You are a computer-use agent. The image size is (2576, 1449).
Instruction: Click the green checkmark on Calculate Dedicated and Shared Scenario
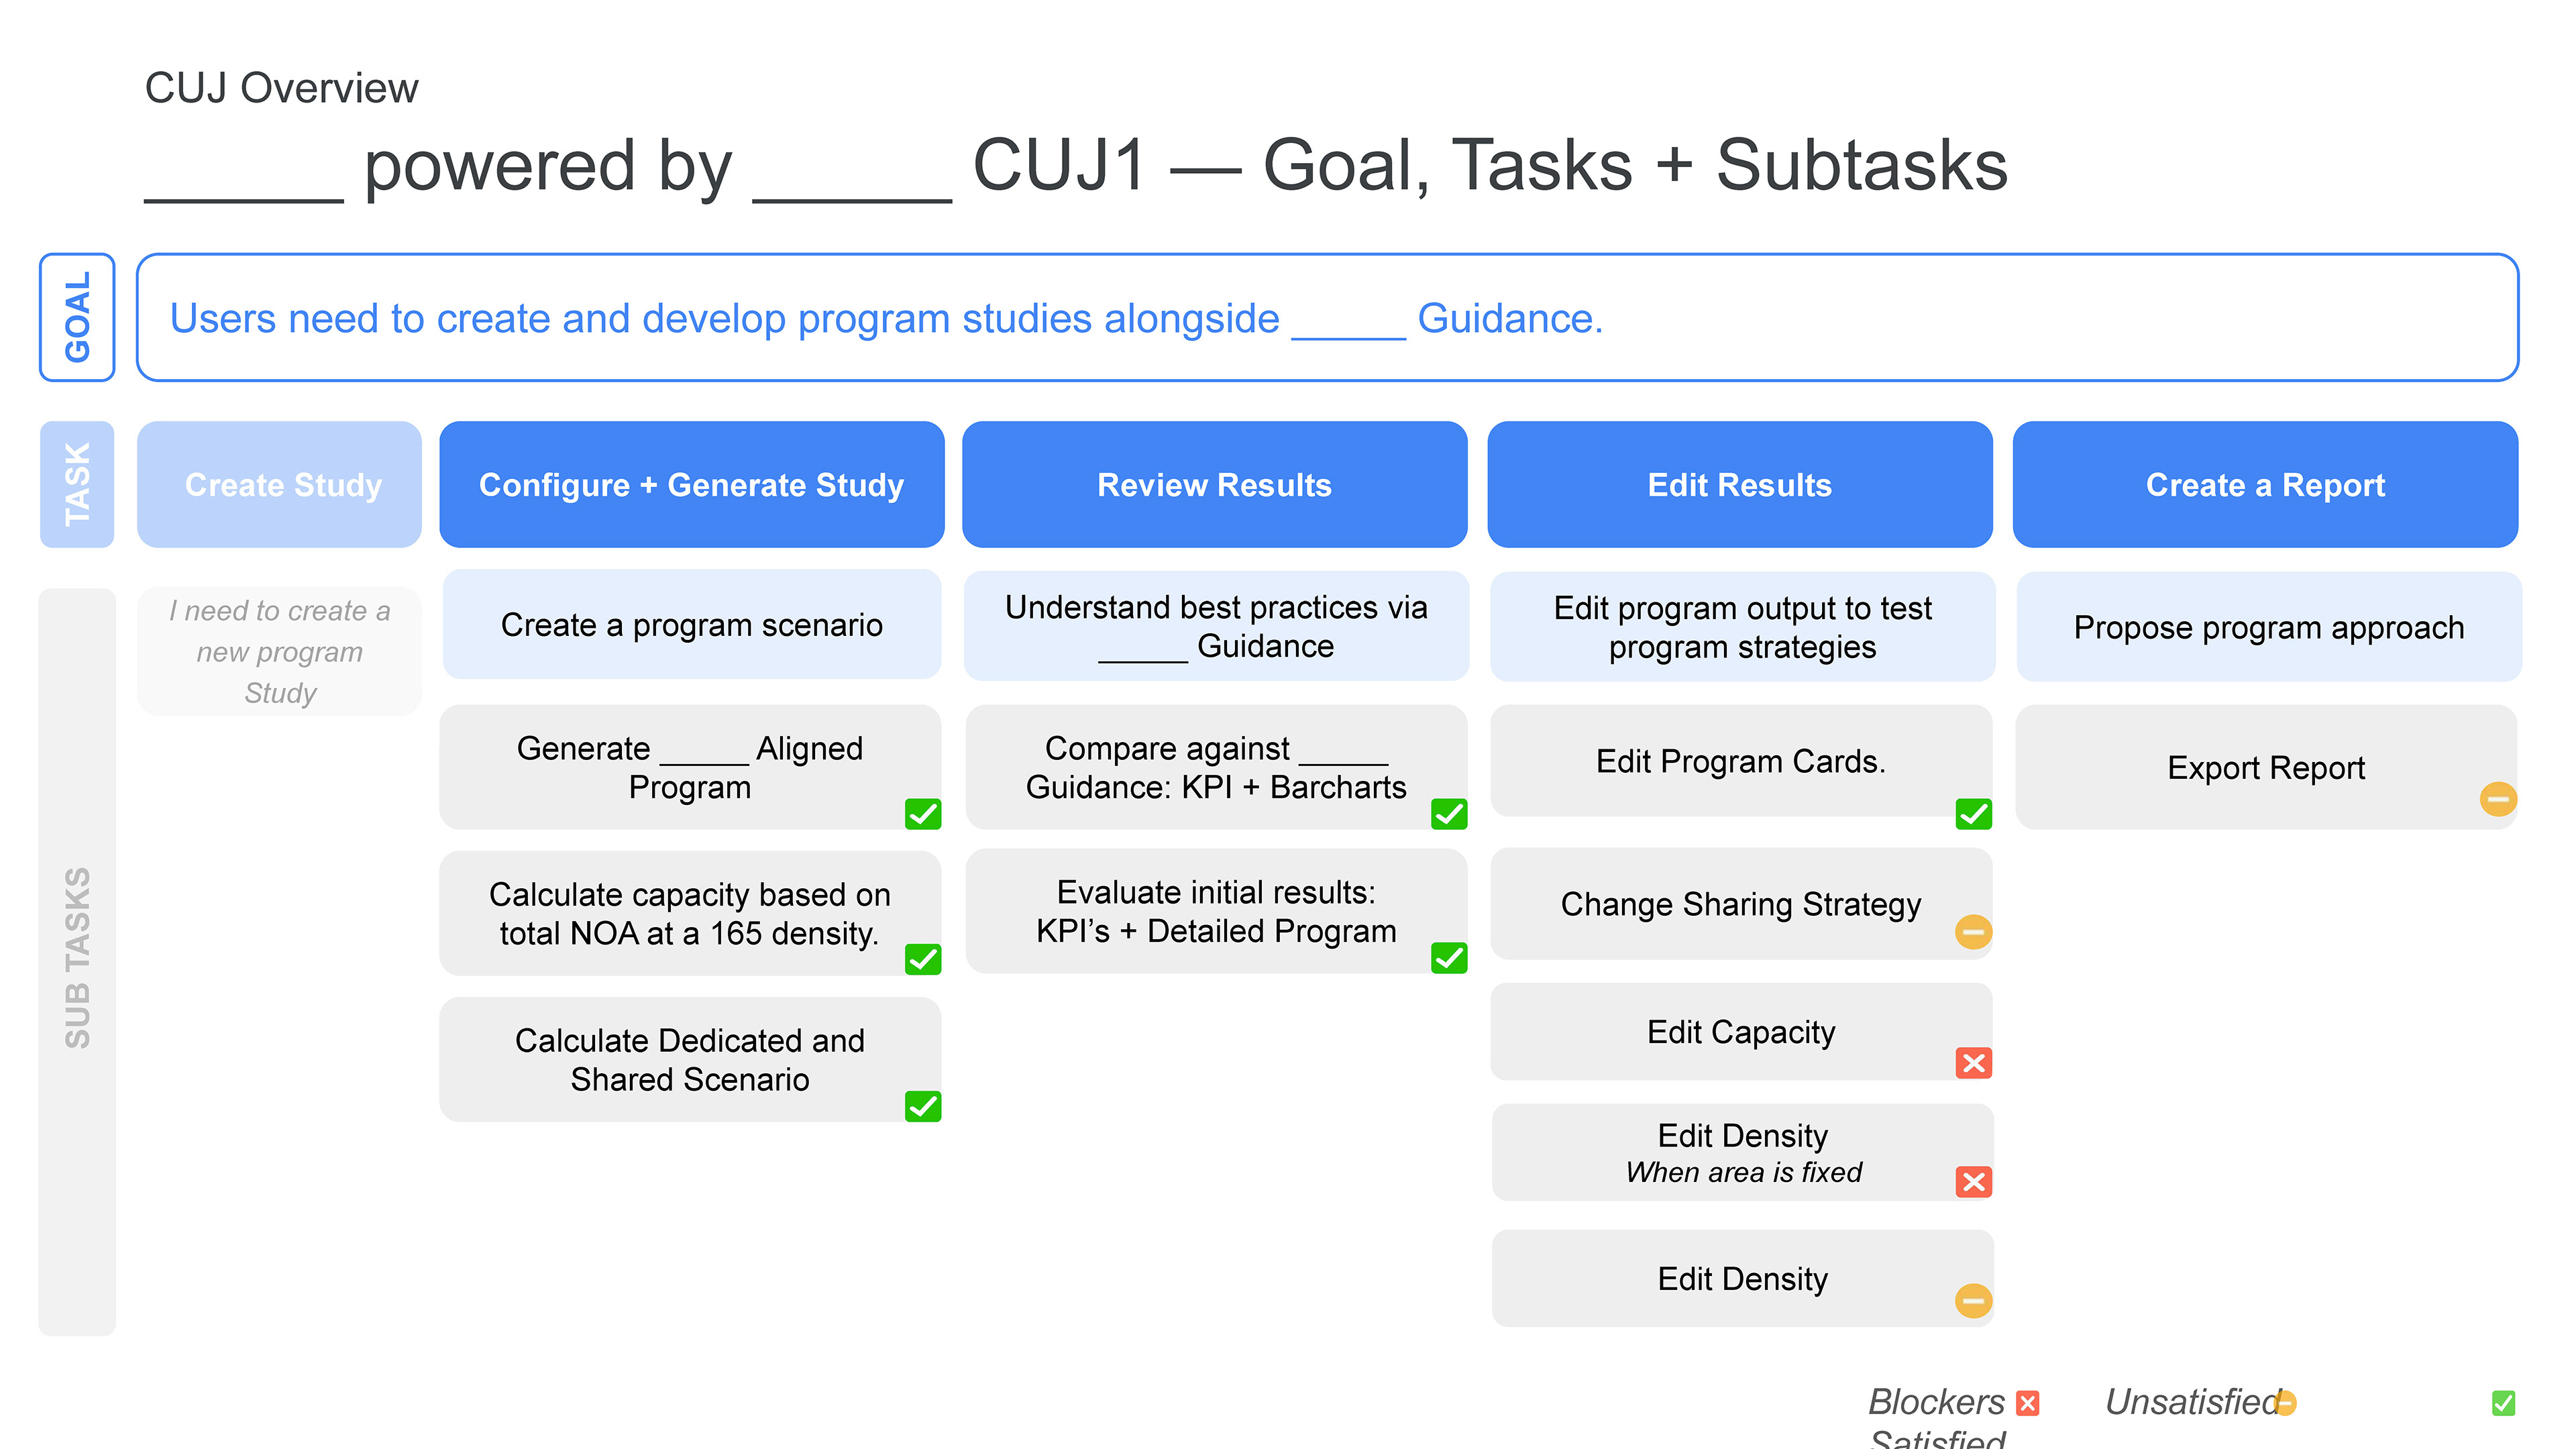pos(922,1106)
